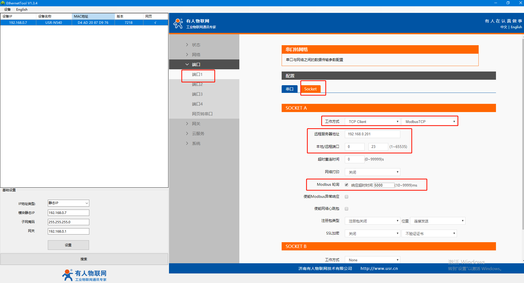Enable the 使能Modbus异常响应 checkbox
Screen dimensions: 524x283
coord(346,197)
